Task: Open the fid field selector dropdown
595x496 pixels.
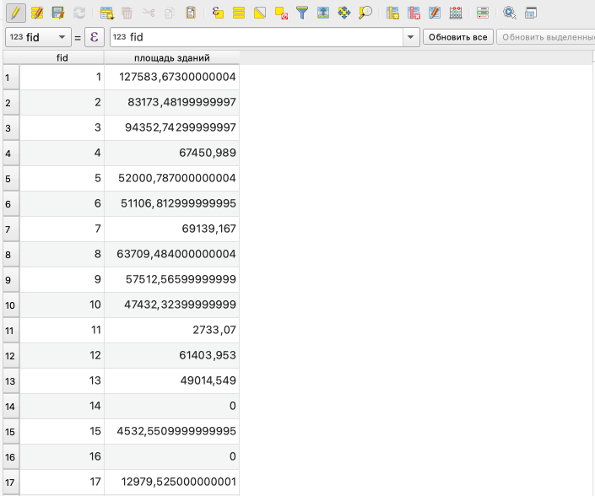Action: click(x=38, y=37)
